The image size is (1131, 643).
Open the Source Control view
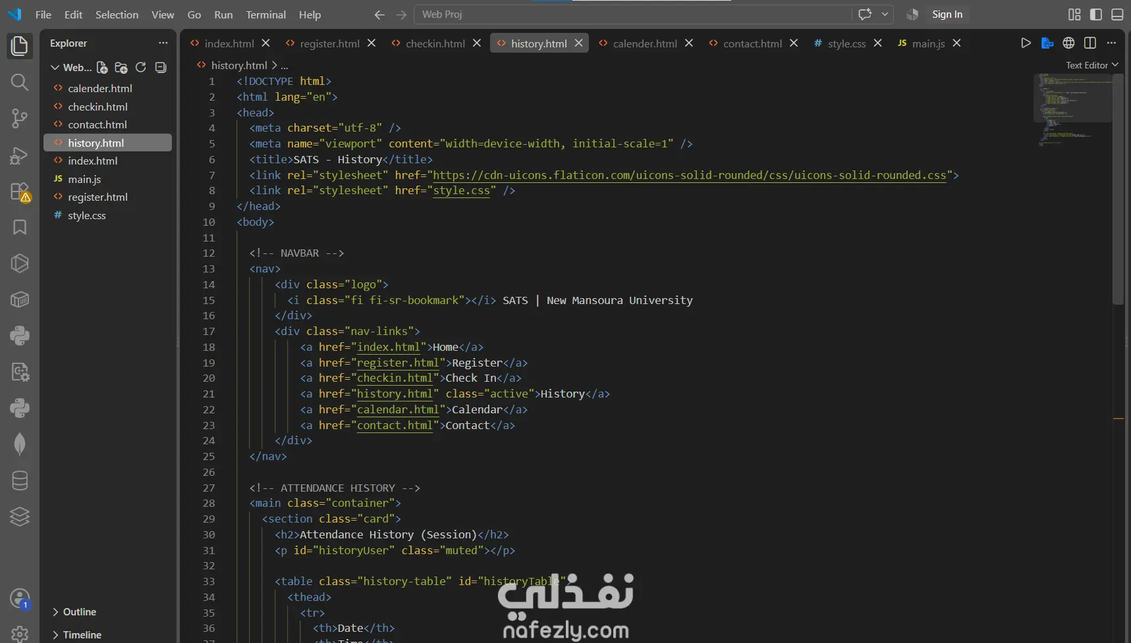pos(20,118)
